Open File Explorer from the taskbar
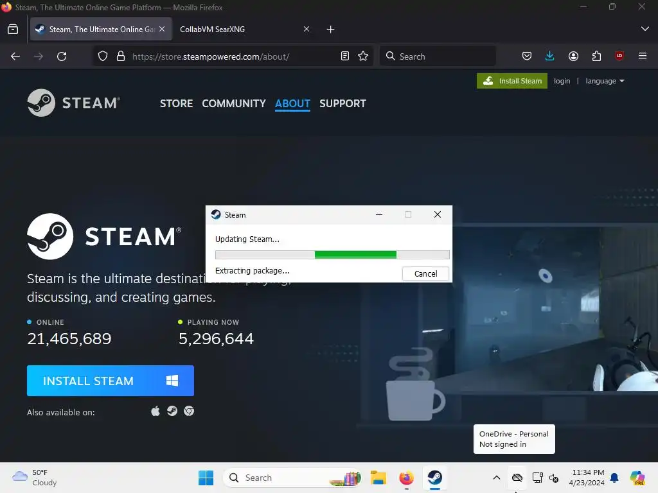The image size is (658, 493). pos(378,478)
